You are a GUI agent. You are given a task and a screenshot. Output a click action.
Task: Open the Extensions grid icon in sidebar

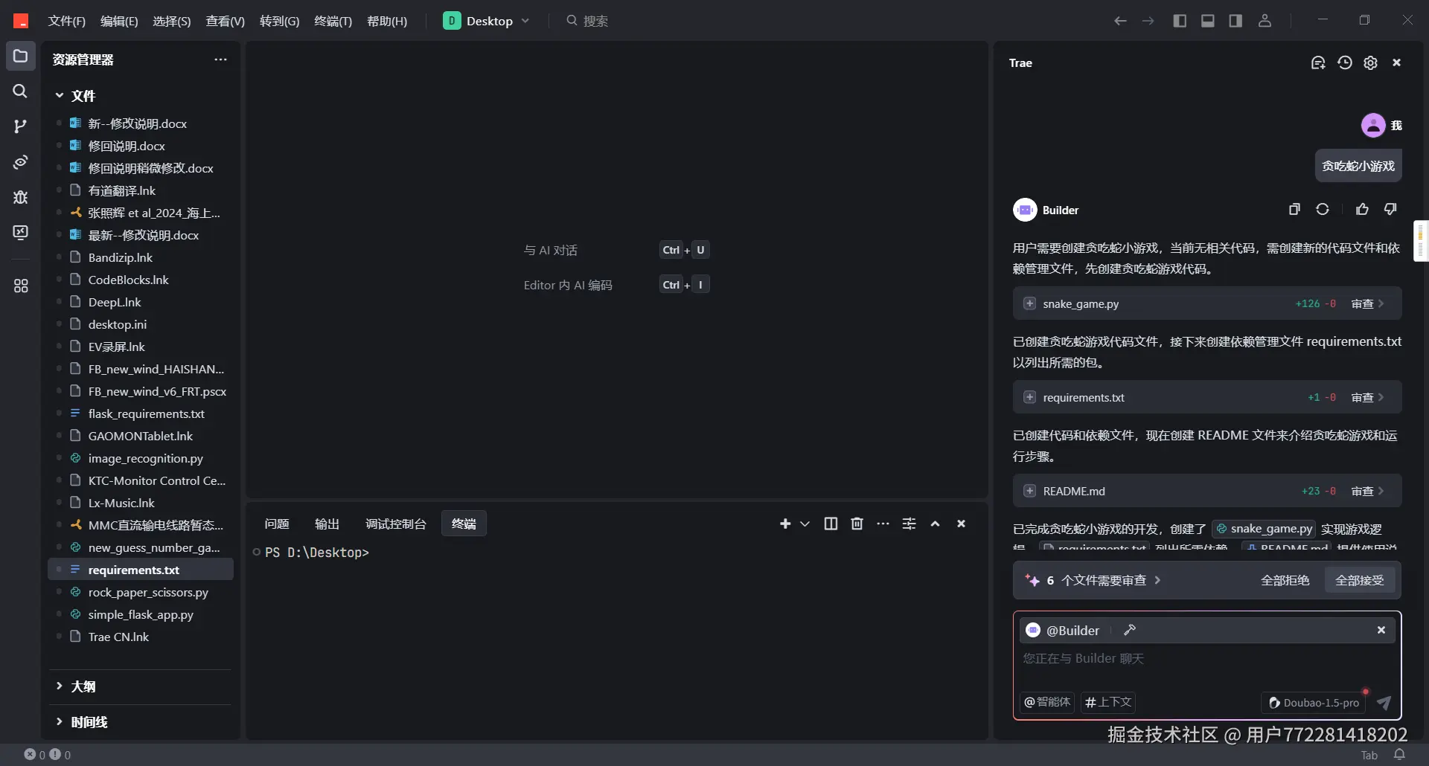pyautogui.click(x=20, y=286)
